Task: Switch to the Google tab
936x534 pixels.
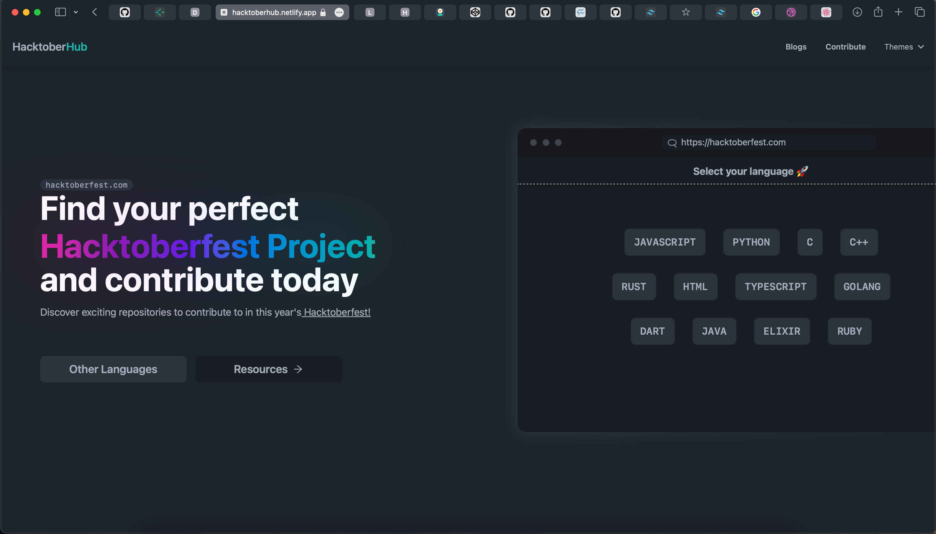Action: click(x=756, y=13)
